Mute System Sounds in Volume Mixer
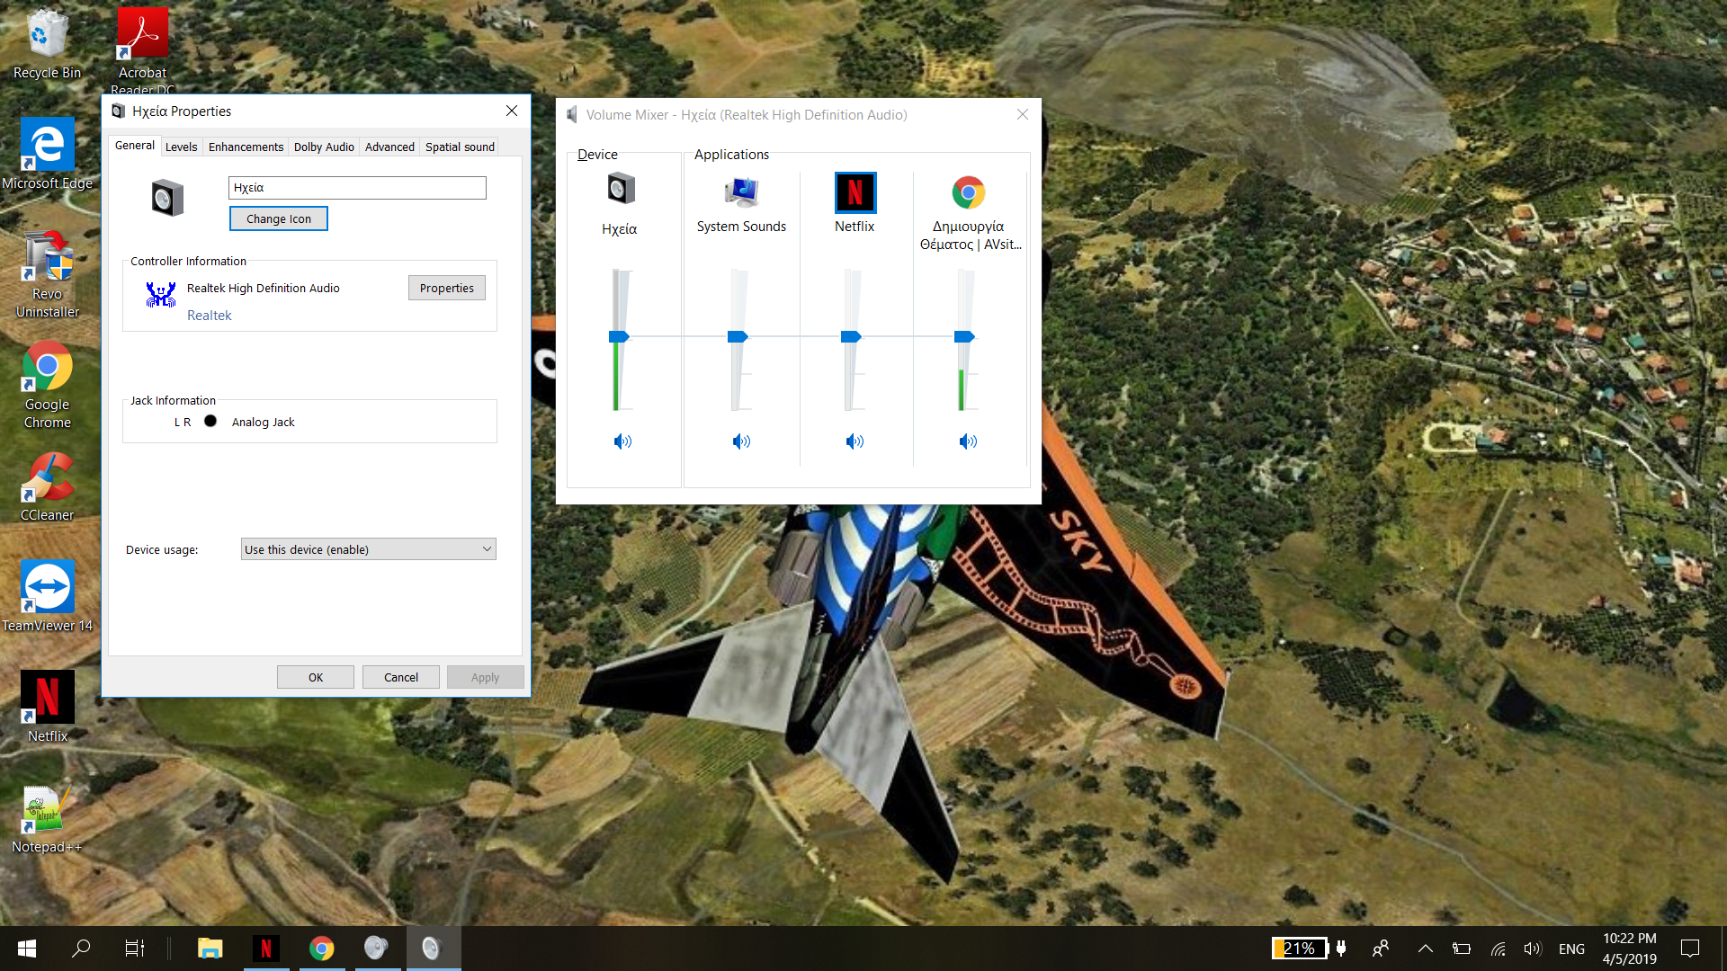This screenshot has height=971, width=1727. (741, 441)
